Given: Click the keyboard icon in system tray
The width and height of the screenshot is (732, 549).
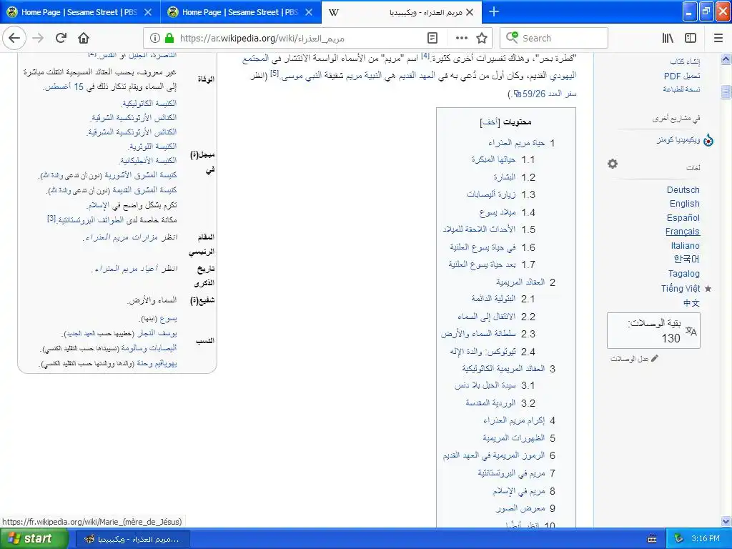Looking at the screenshot, I should point(652,539).
